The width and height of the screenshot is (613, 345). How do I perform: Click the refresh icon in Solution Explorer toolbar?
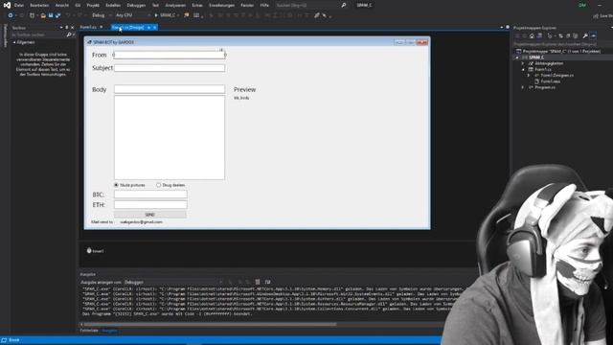point(568,36)
